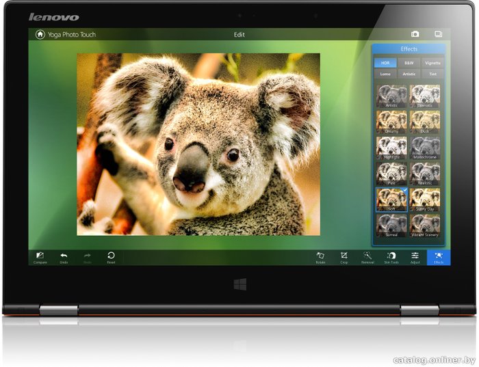This screenshot has height=367, width=479.
Task: Switch to the Vignette effects tab
Action: coord(431,63)
